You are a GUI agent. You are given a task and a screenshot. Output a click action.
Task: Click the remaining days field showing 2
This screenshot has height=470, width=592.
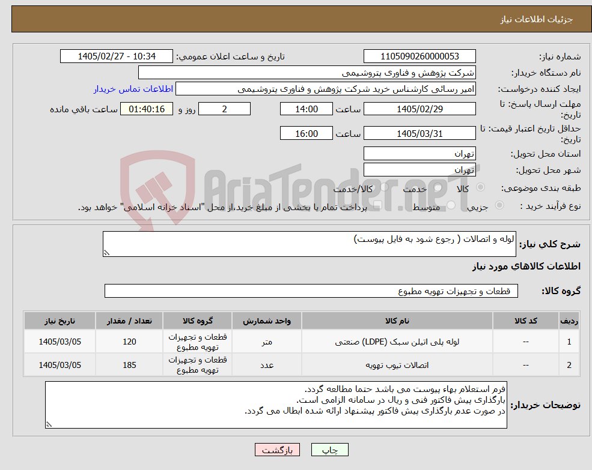[x=224, y=109]
